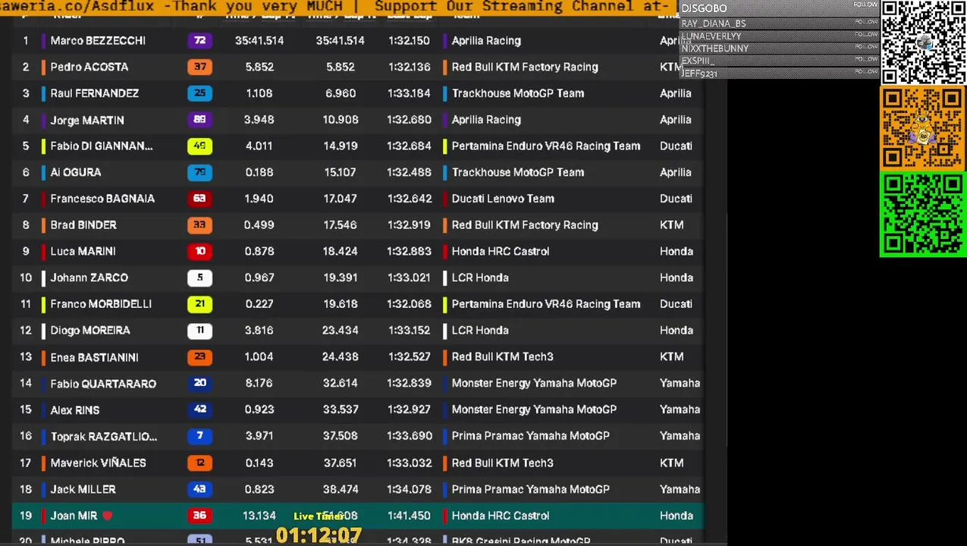Click best lap time 1:41.450

pos(409,516)
